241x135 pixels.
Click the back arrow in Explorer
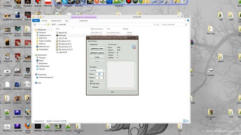(35, 24)
